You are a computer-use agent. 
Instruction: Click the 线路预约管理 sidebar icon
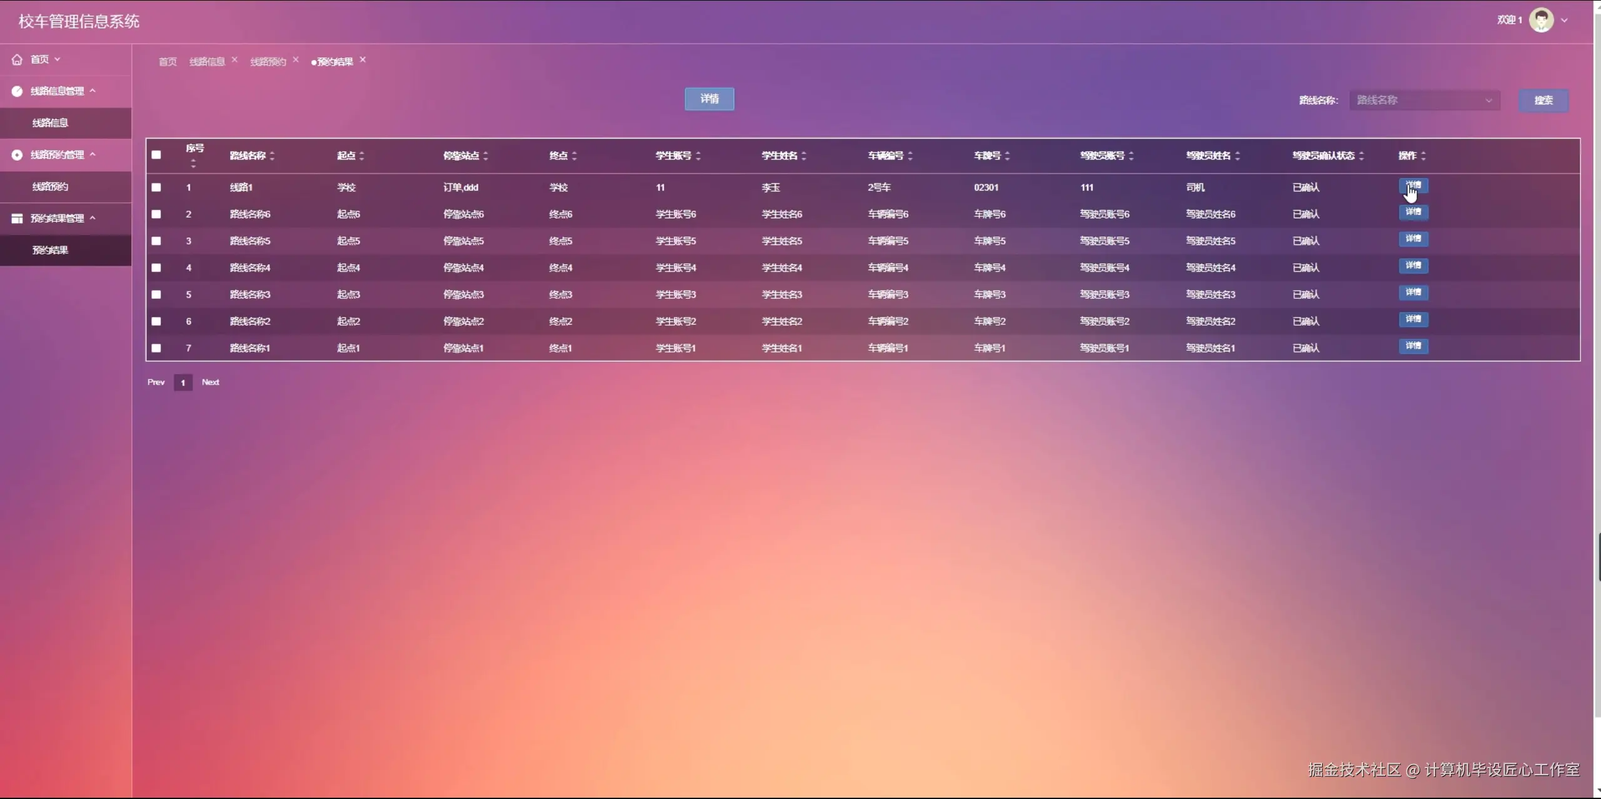[17, 155]
